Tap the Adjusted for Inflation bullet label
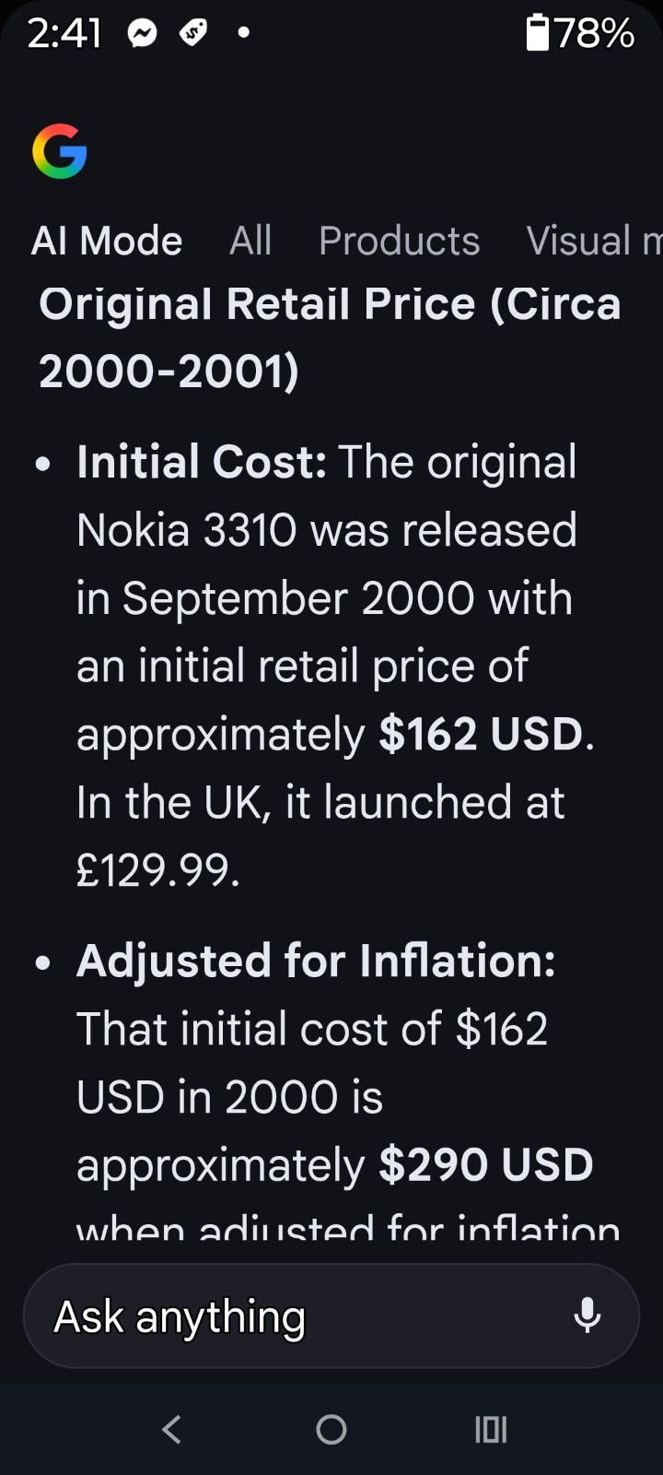 pyautogui.click(x=316, y=961)
